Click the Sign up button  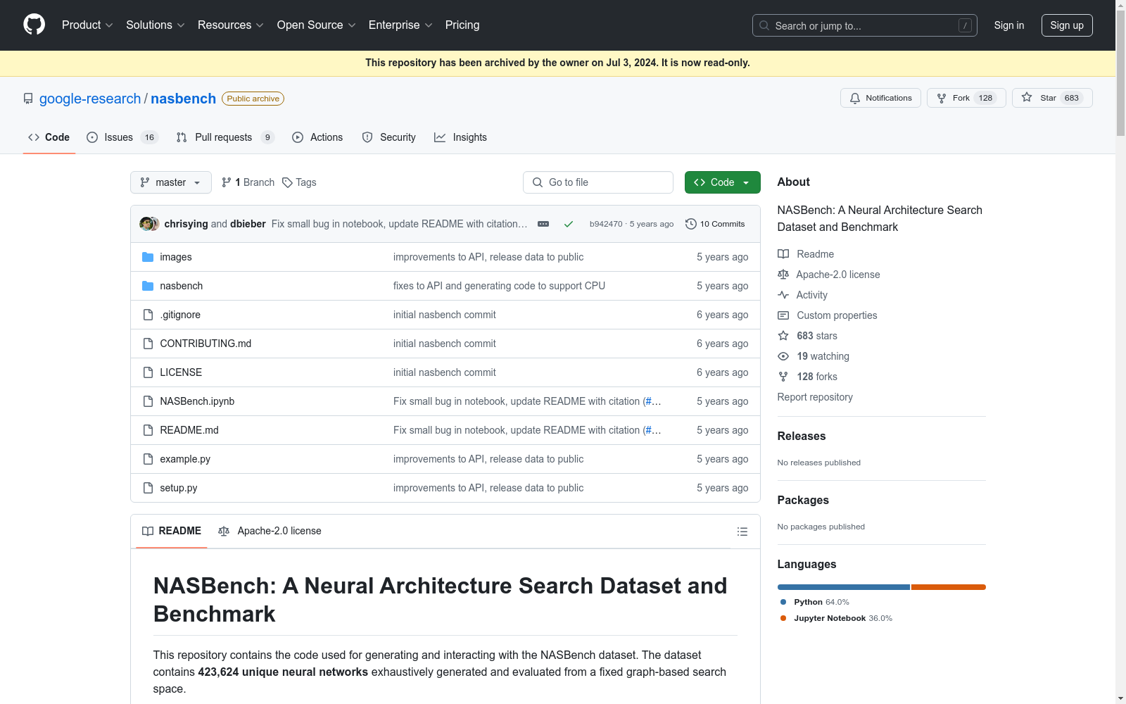point(1067,25)
